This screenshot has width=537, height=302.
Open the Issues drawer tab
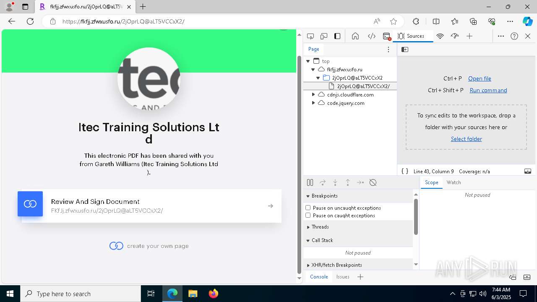coord(343,277)
